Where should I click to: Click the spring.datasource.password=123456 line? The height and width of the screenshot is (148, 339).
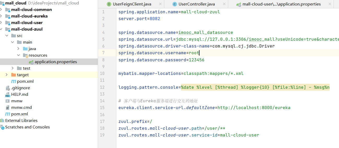pyautogui.click(x=161, y=60)
